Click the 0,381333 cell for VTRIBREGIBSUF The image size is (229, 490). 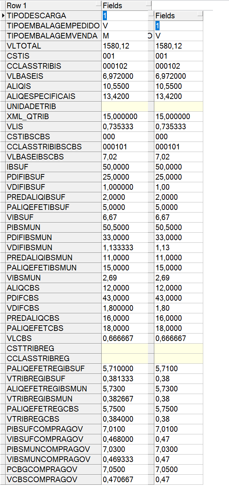pyautogui.click(x=127, y=379)
